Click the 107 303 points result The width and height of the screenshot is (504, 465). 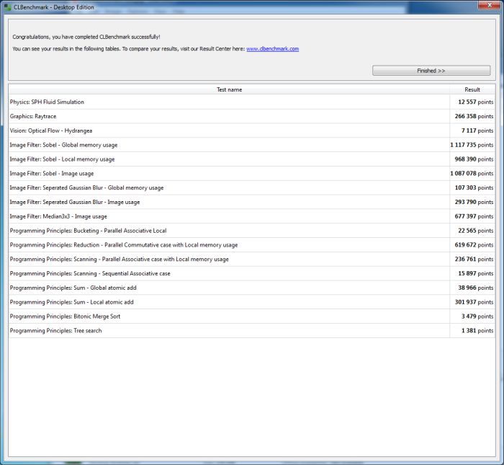[x=474, y=187]
